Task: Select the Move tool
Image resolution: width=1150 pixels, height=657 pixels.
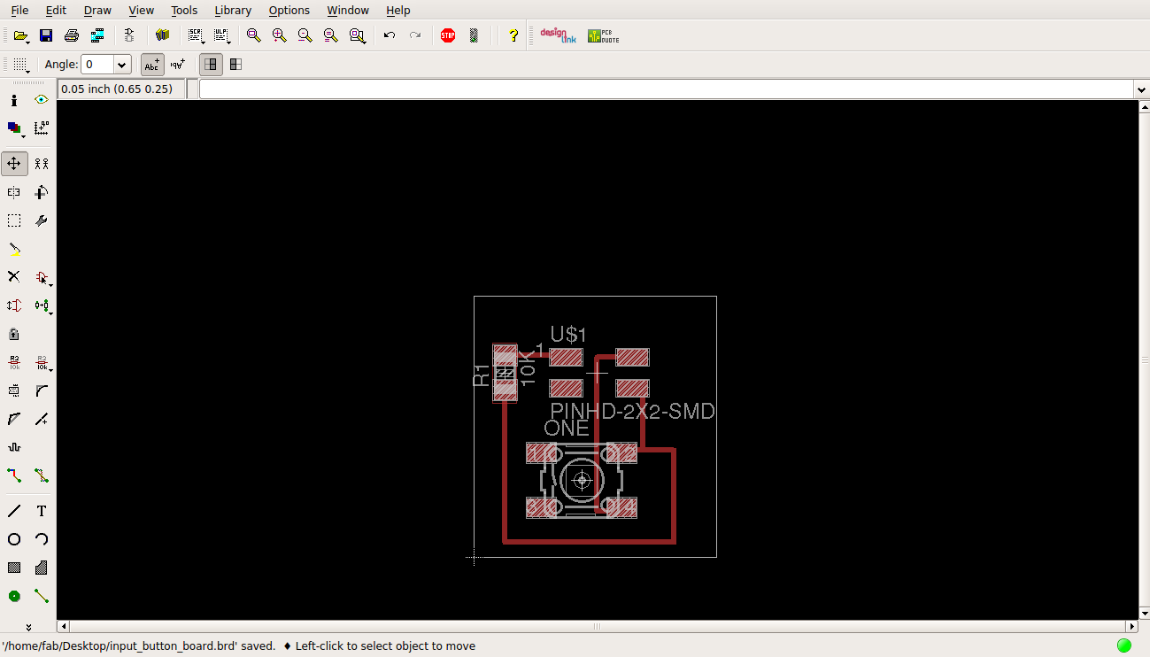Action: (x=14, y=164)
